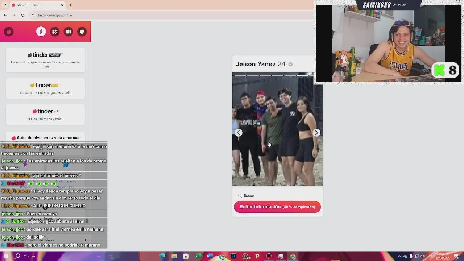
Task: Open the Windows Start menu
Action: 6,256
